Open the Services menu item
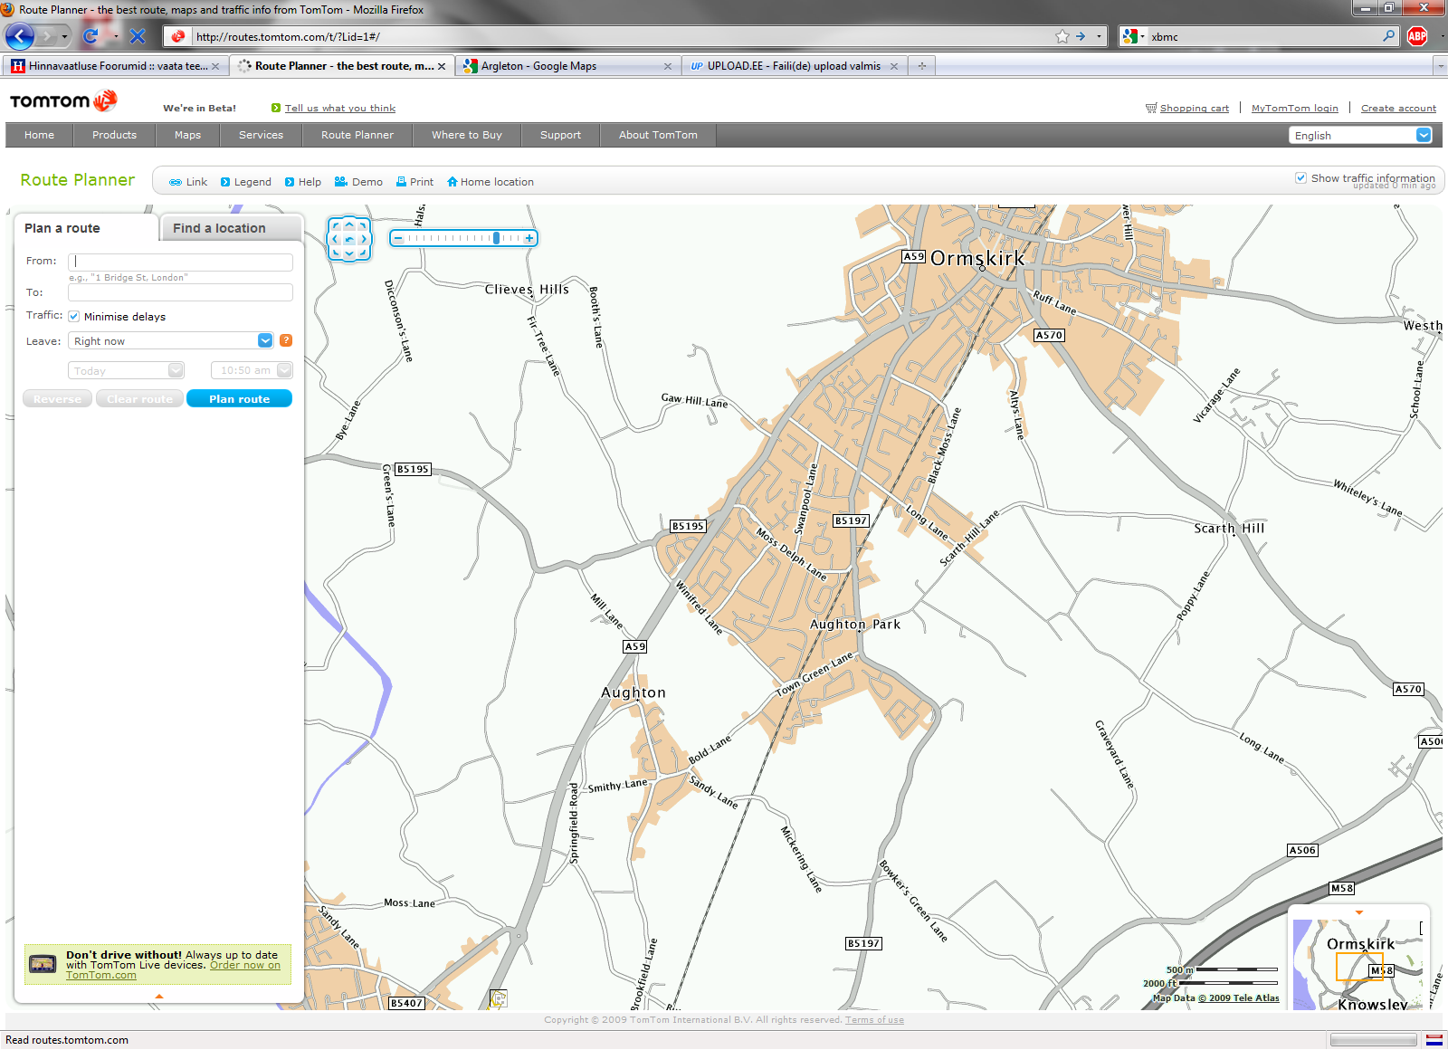 coord(261,135)
